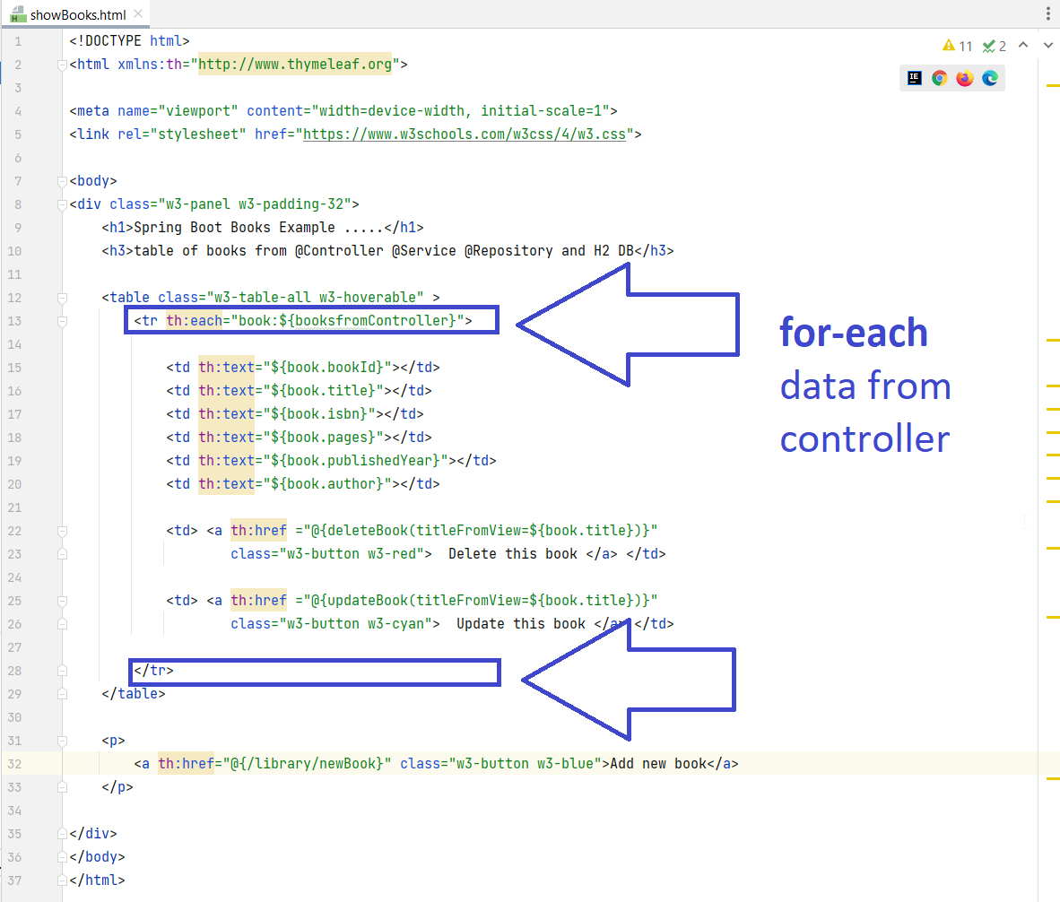
Task: Click the meta viewport content value
Action: [460, 111]
